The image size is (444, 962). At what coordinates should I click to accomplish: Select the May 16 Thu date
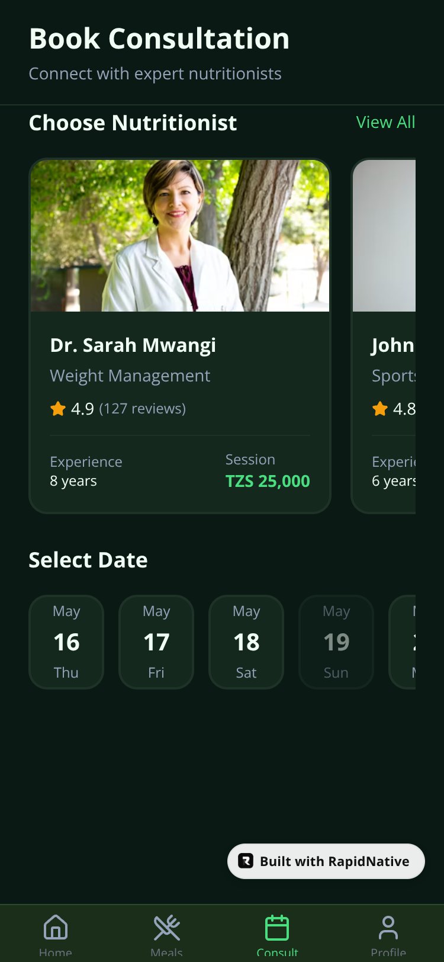[66, 642]
